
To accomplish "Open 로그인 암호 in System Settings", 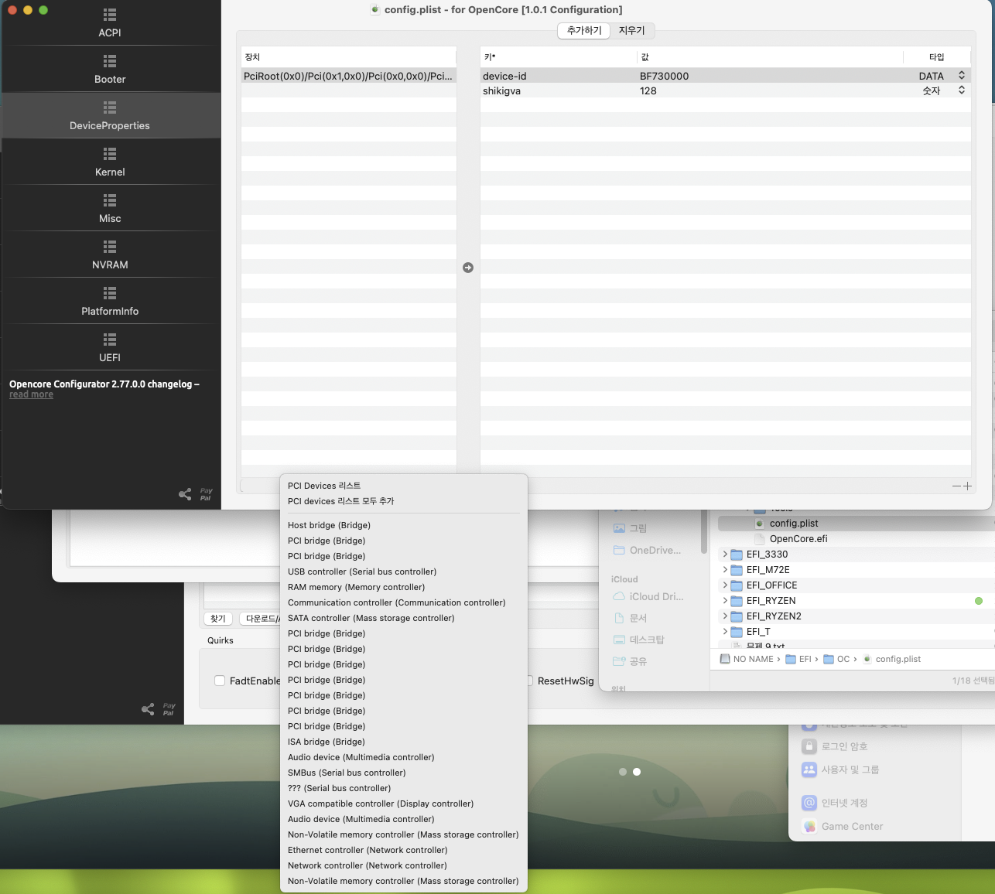I will [835, 746].
